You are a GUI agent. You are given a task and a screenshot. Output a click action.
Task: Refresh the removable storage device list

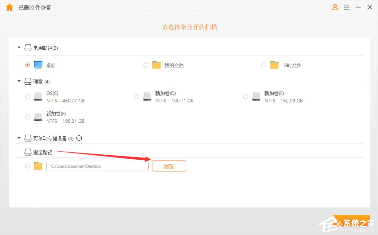[79, 138]
